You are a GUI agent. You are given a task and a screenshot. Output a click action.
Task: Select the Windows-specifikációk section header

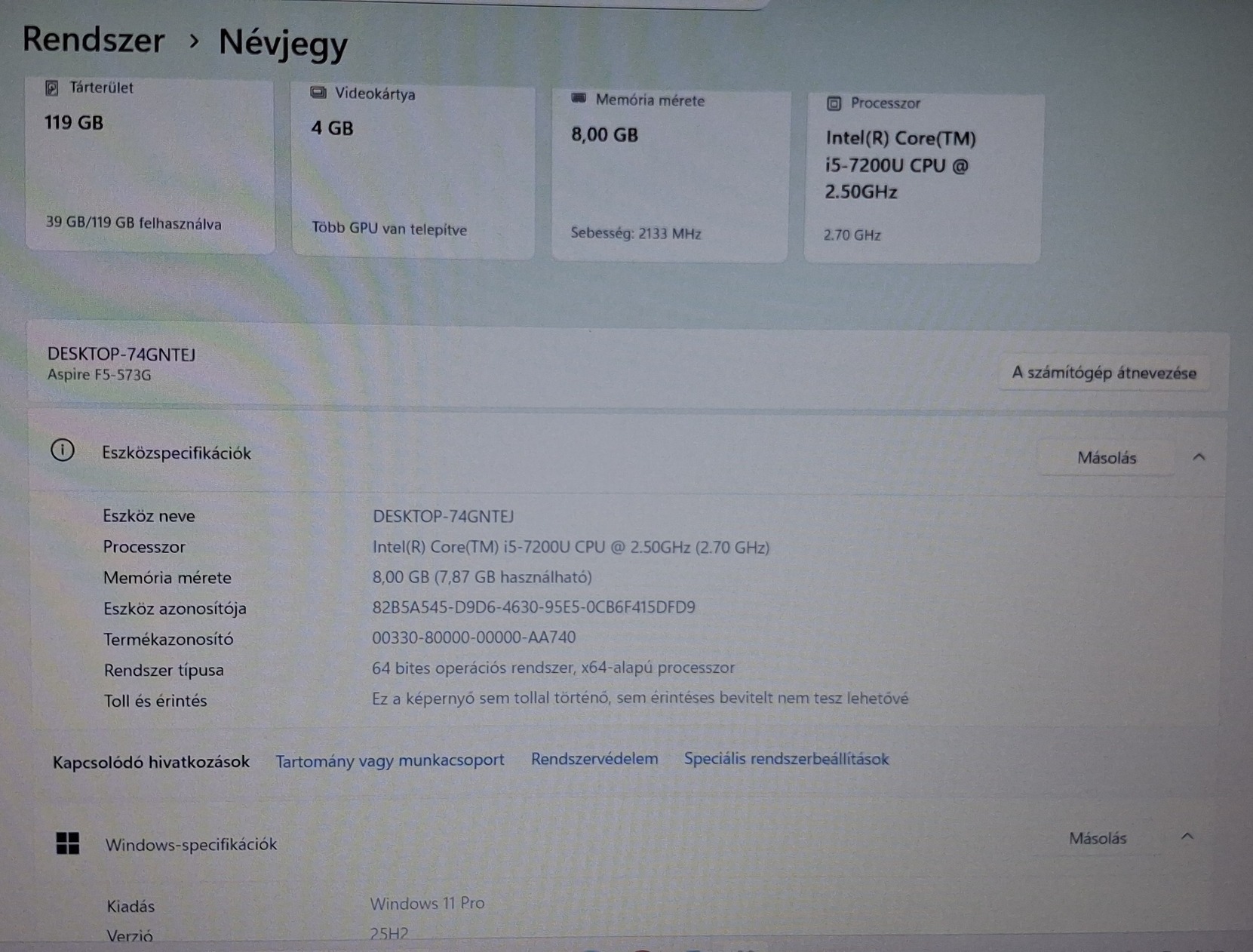pyautogui.click(x=623, y=840)
